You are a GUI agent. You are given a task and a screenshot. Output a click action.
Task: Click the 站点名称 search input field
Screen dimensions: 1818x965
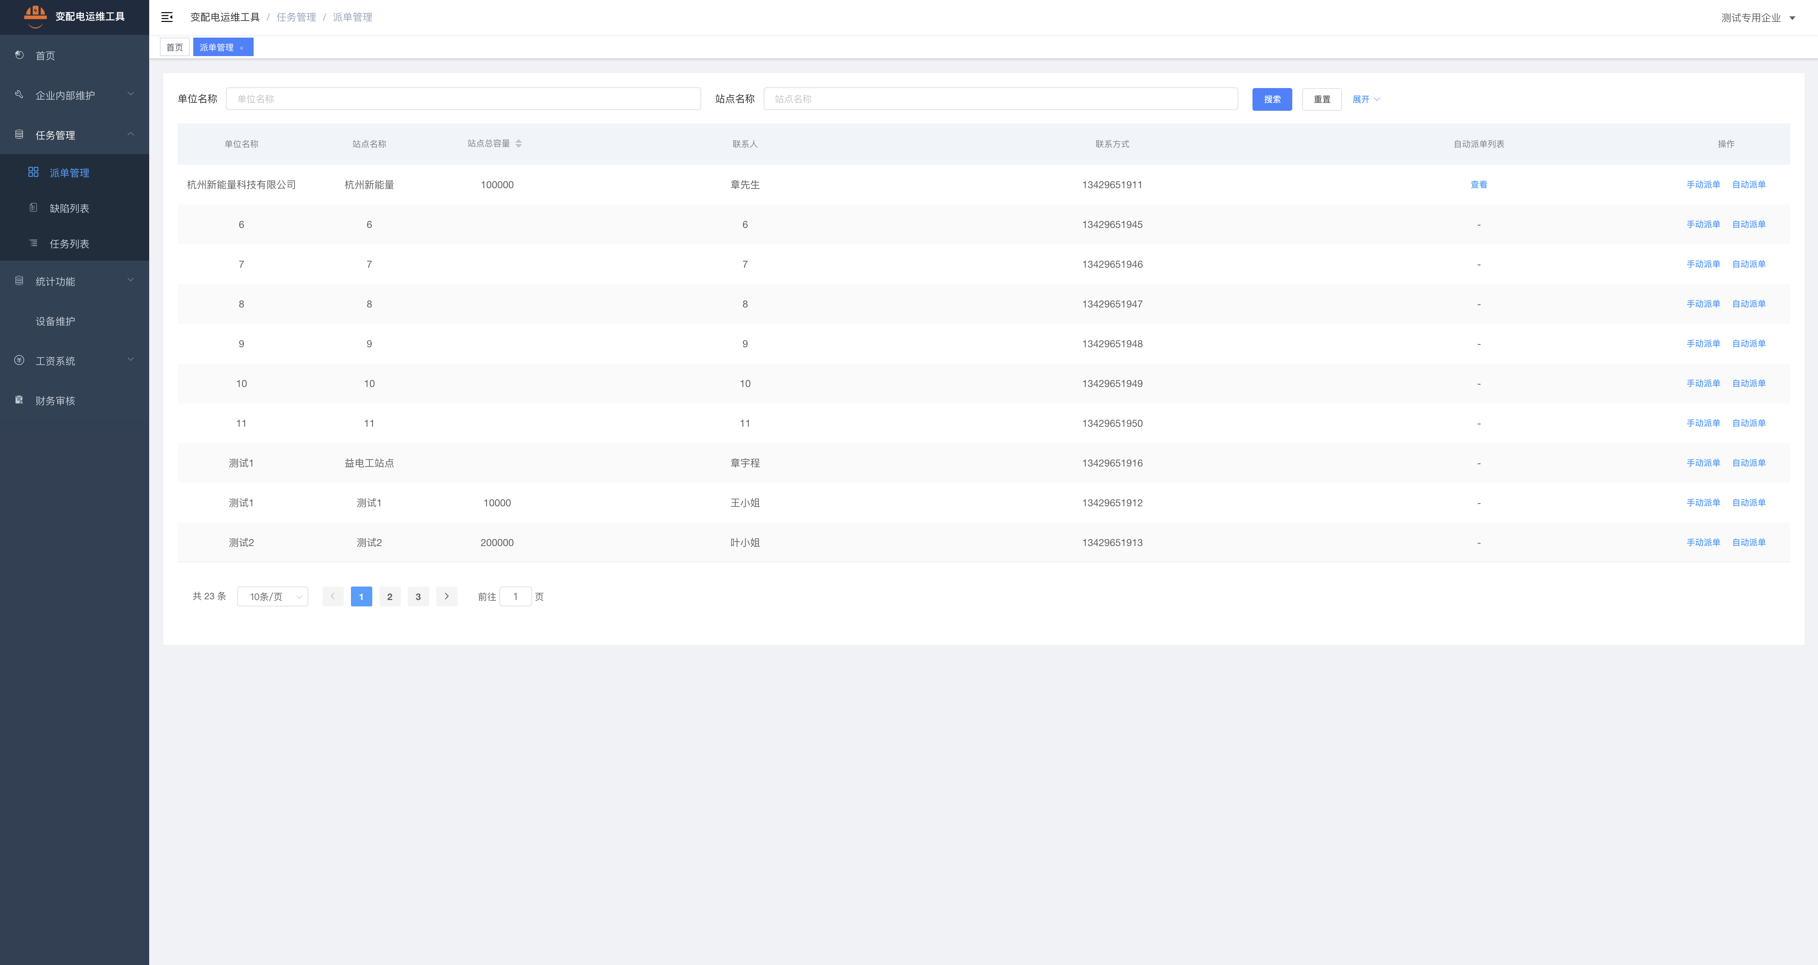[1000, 99]
